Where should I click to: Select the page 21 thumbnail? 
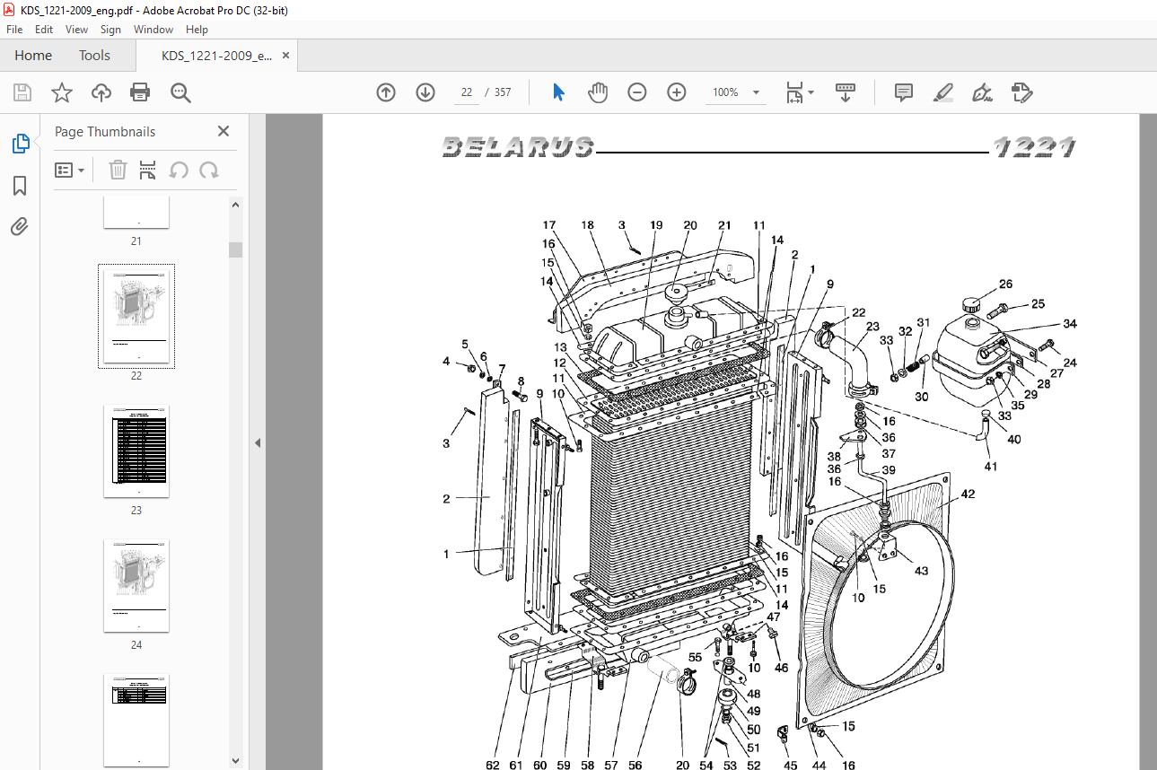point(136,213)
